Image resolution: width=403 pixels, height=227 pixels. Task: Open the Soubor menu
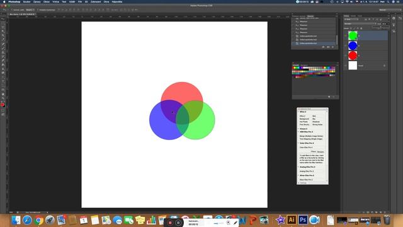coord(26,2)
